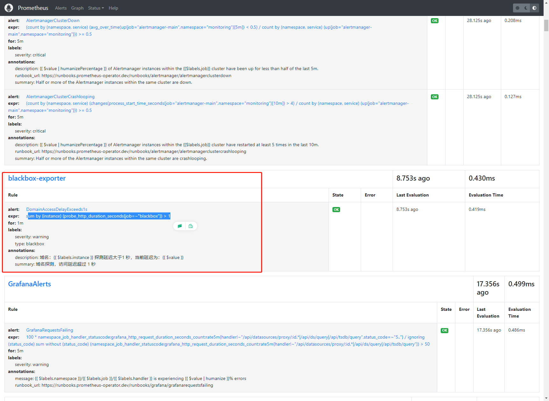Click the alertmanagerclustercrashlooping runbook_url text
The height and width of the screenshot is (401, 549).
(x=131, y=152)
